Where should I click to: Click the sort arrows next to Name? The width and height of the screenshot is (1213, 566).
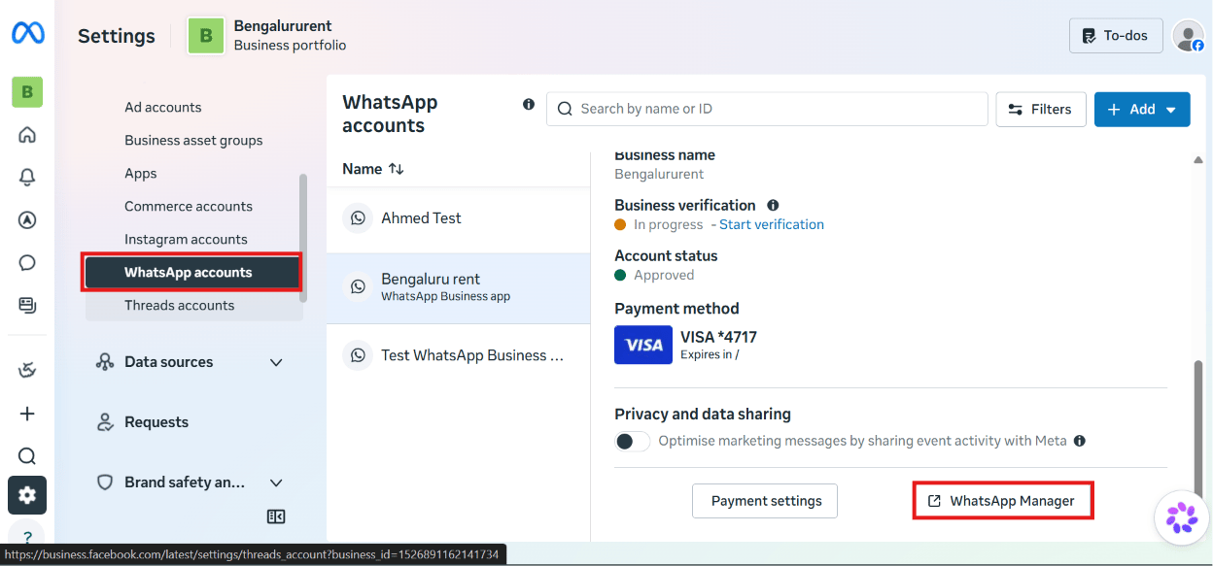point(396,169)
